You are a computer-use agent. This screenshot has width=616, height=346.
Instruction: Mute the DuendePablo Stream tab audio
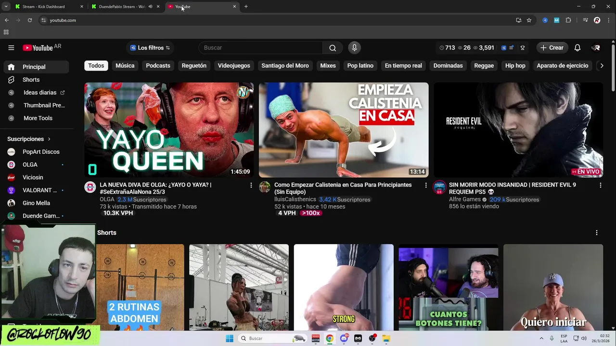pos(150,7)
